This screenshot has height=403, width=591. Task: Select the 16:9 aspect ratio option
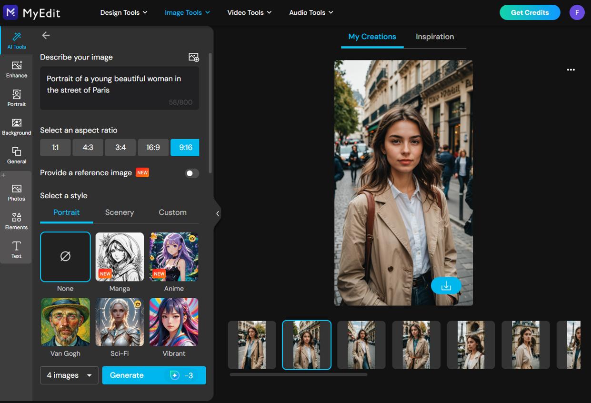[153, 147]
